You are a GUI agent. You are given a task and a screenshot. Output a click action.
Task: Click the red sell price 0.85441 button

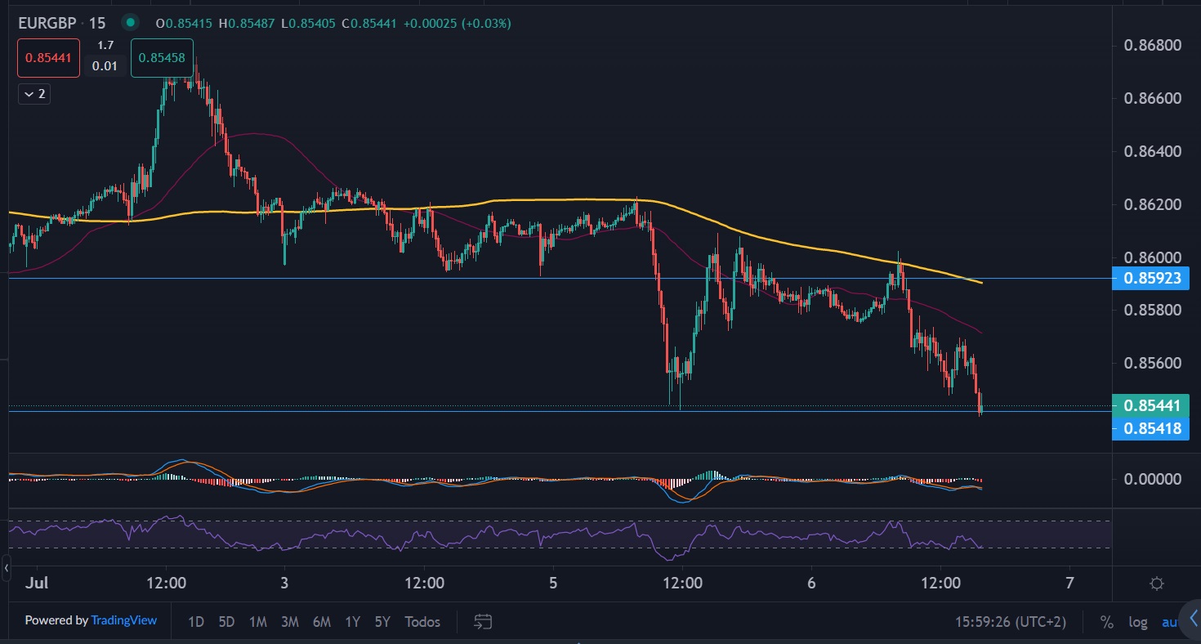[49, 58]
